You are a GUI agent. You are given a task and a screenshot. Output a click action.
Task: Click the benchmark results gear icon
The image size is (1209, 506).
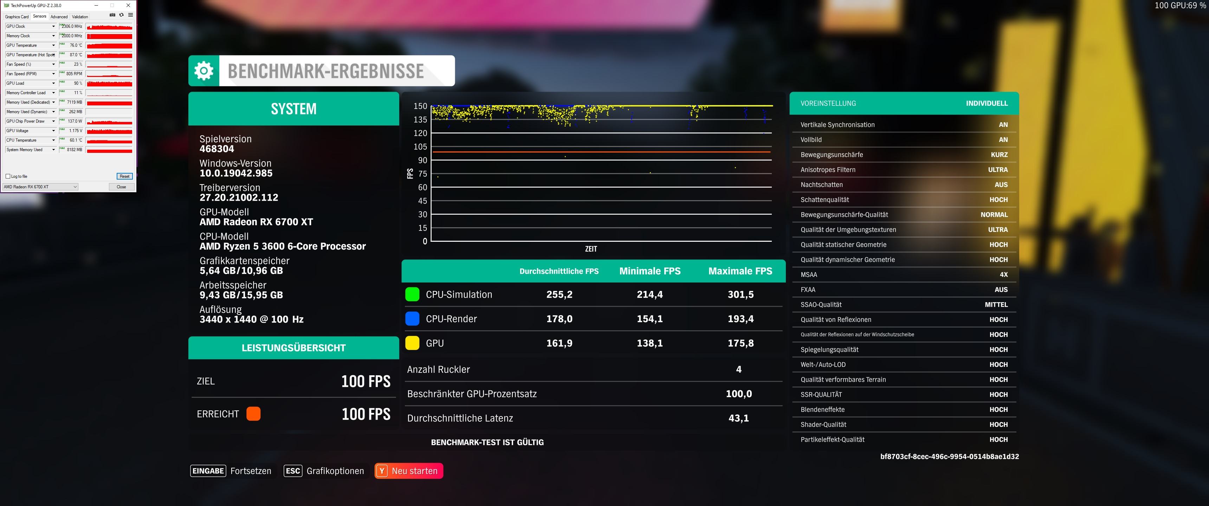point(204,71)
